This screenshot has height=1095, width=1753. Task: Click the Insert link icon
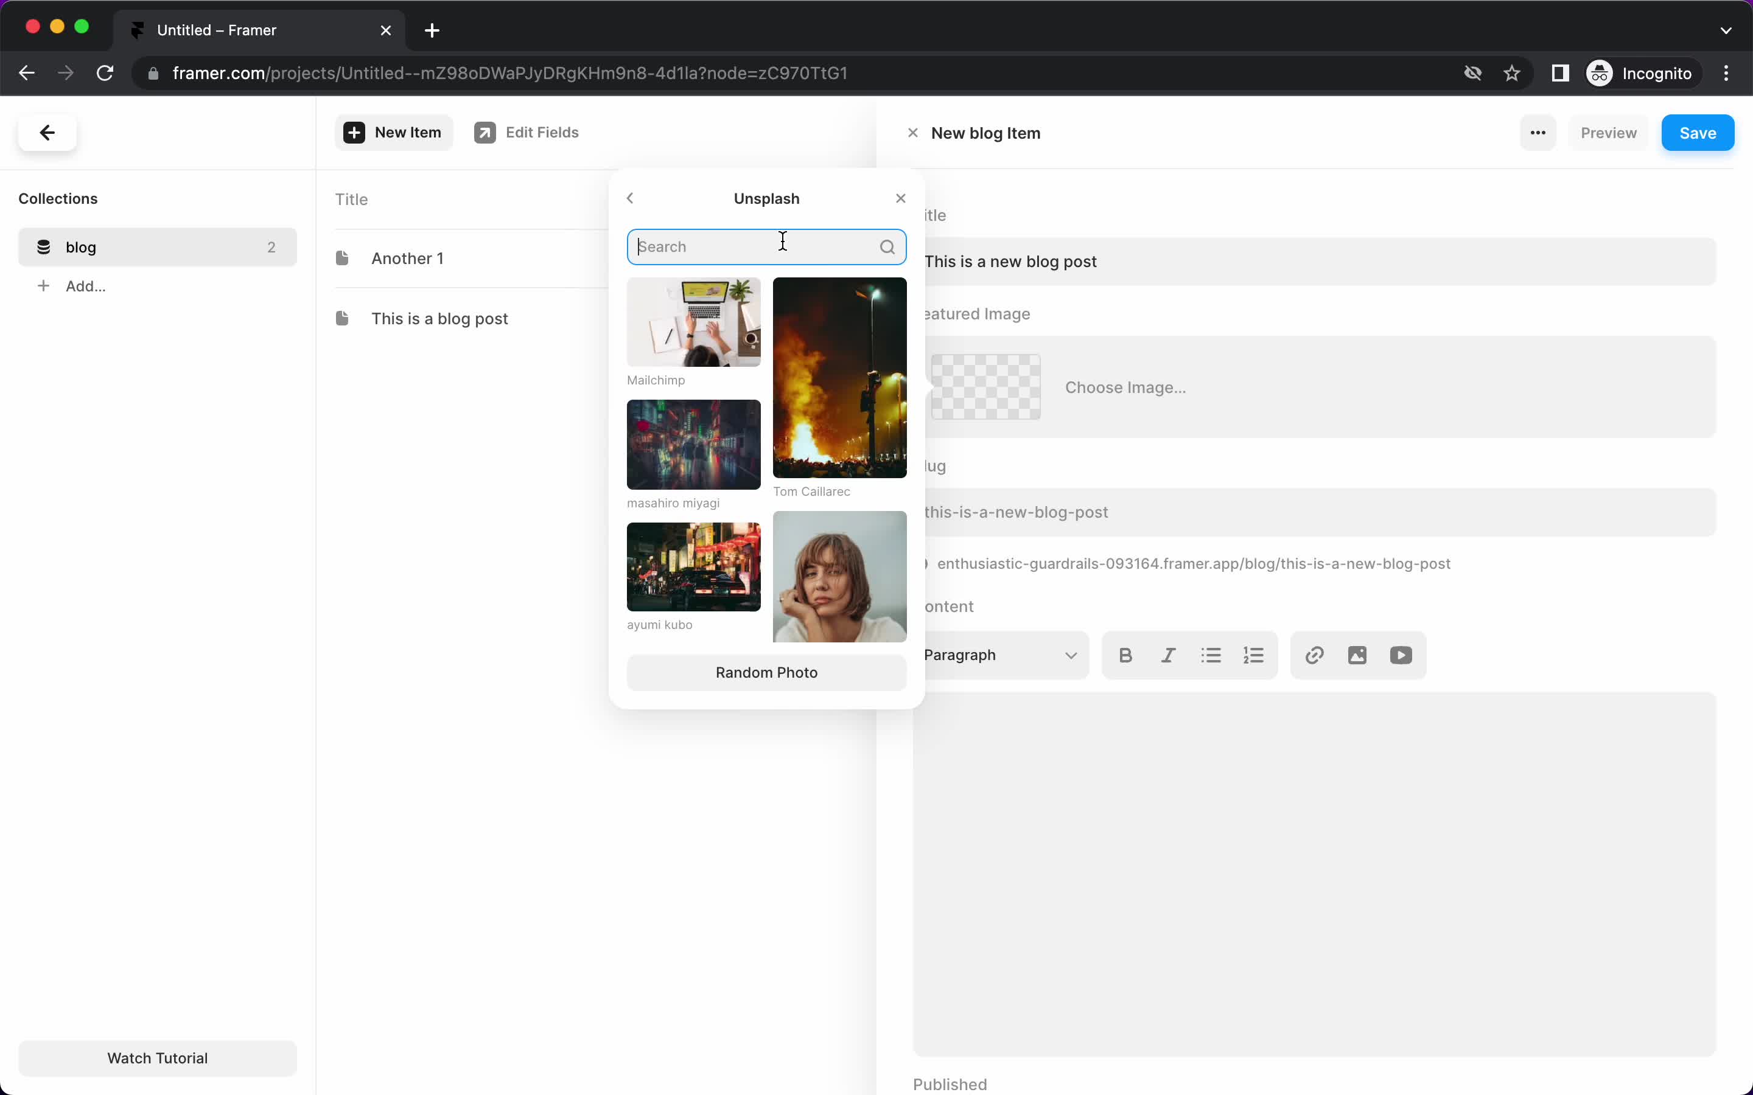tap(1314, 655)
